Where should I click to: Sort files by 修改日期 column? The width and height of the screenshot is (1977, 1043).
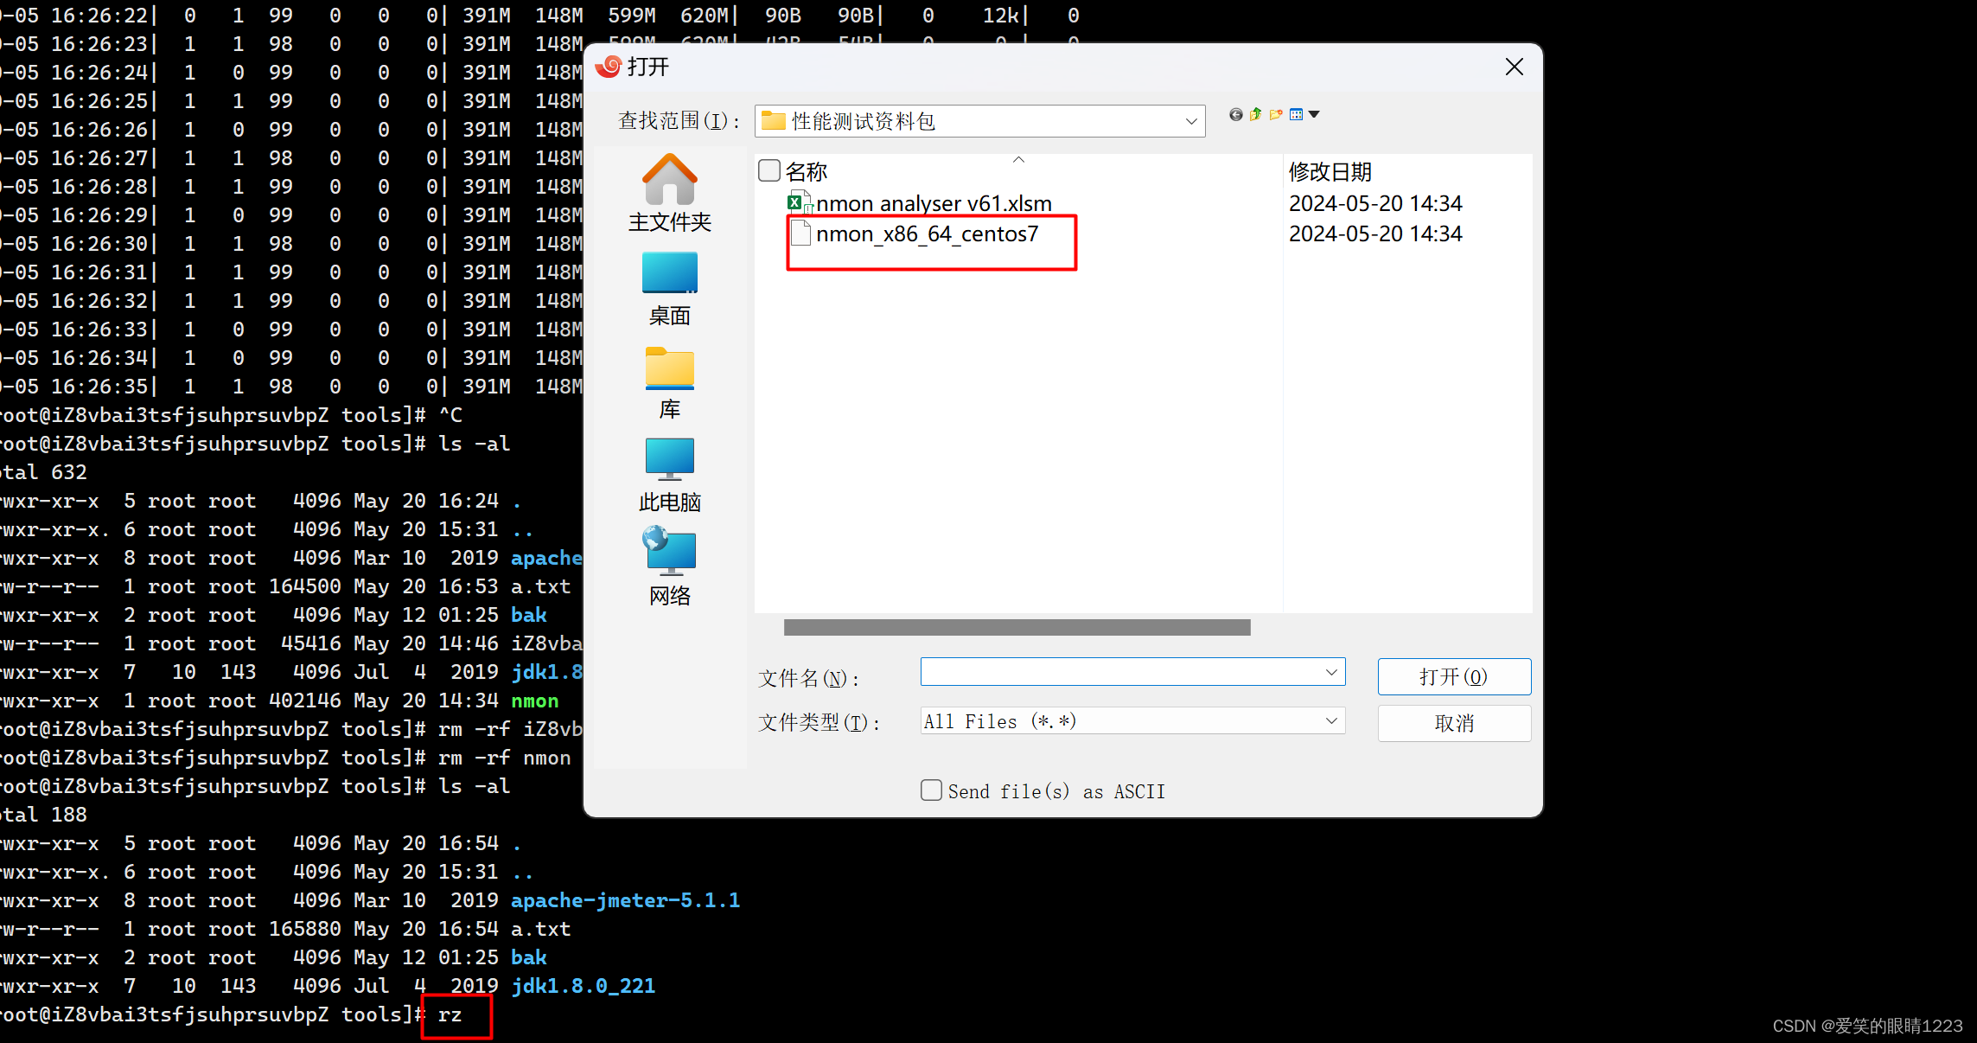click(x=1330, y=171)
